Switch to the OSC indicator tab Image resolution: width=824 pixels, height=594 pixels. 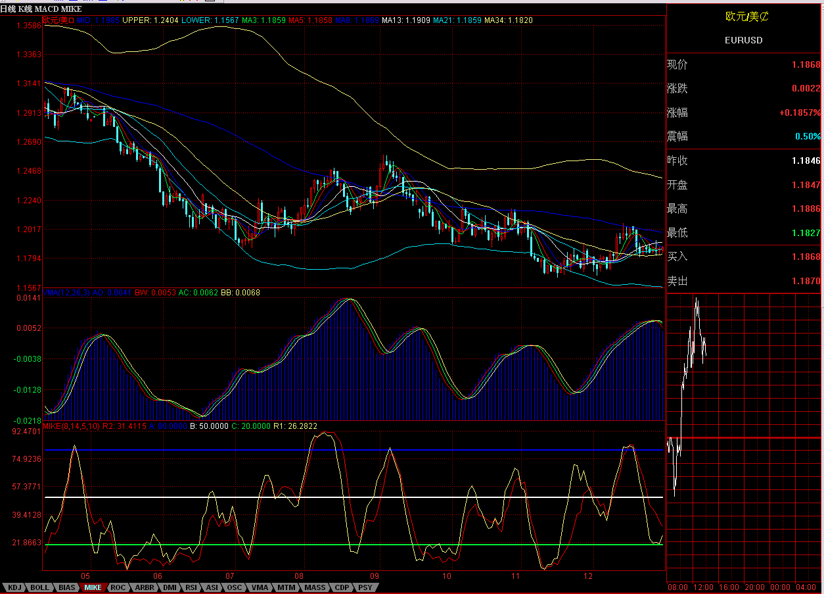click(235, 587)
